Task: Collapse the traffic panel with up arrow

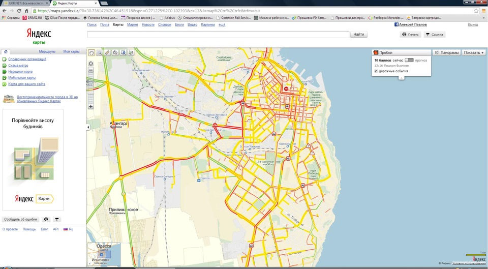Action: point(402,78)
